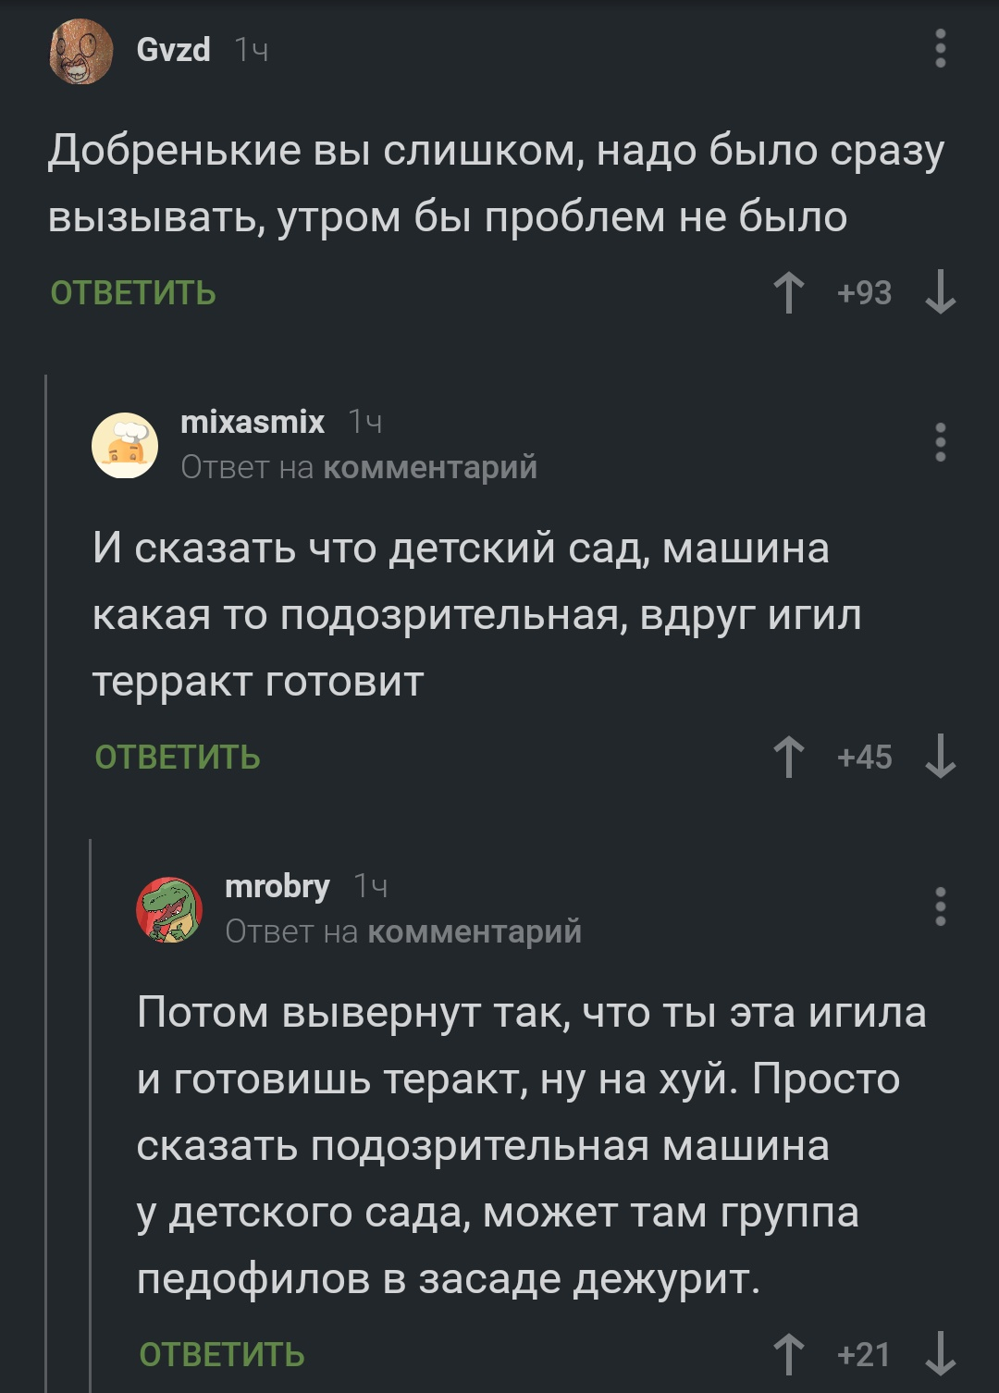Jump to parent comment from mrobry reply
The width and height of the screenshot is (999, 1393).
pos(475,932)
